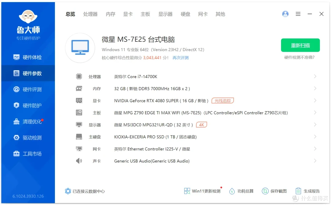Expand the 主硬盘 row chevron
This screenshot has height=205, width=331.
(x=315, y=137)
